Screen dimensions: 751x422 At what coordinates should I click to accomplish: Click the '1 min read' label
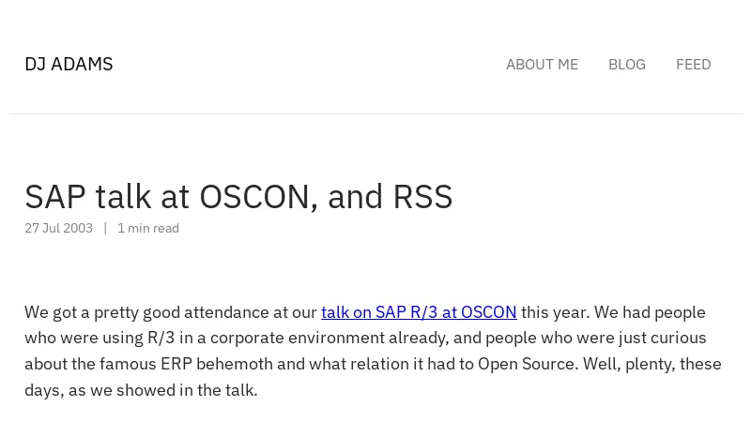click(148, 228)
